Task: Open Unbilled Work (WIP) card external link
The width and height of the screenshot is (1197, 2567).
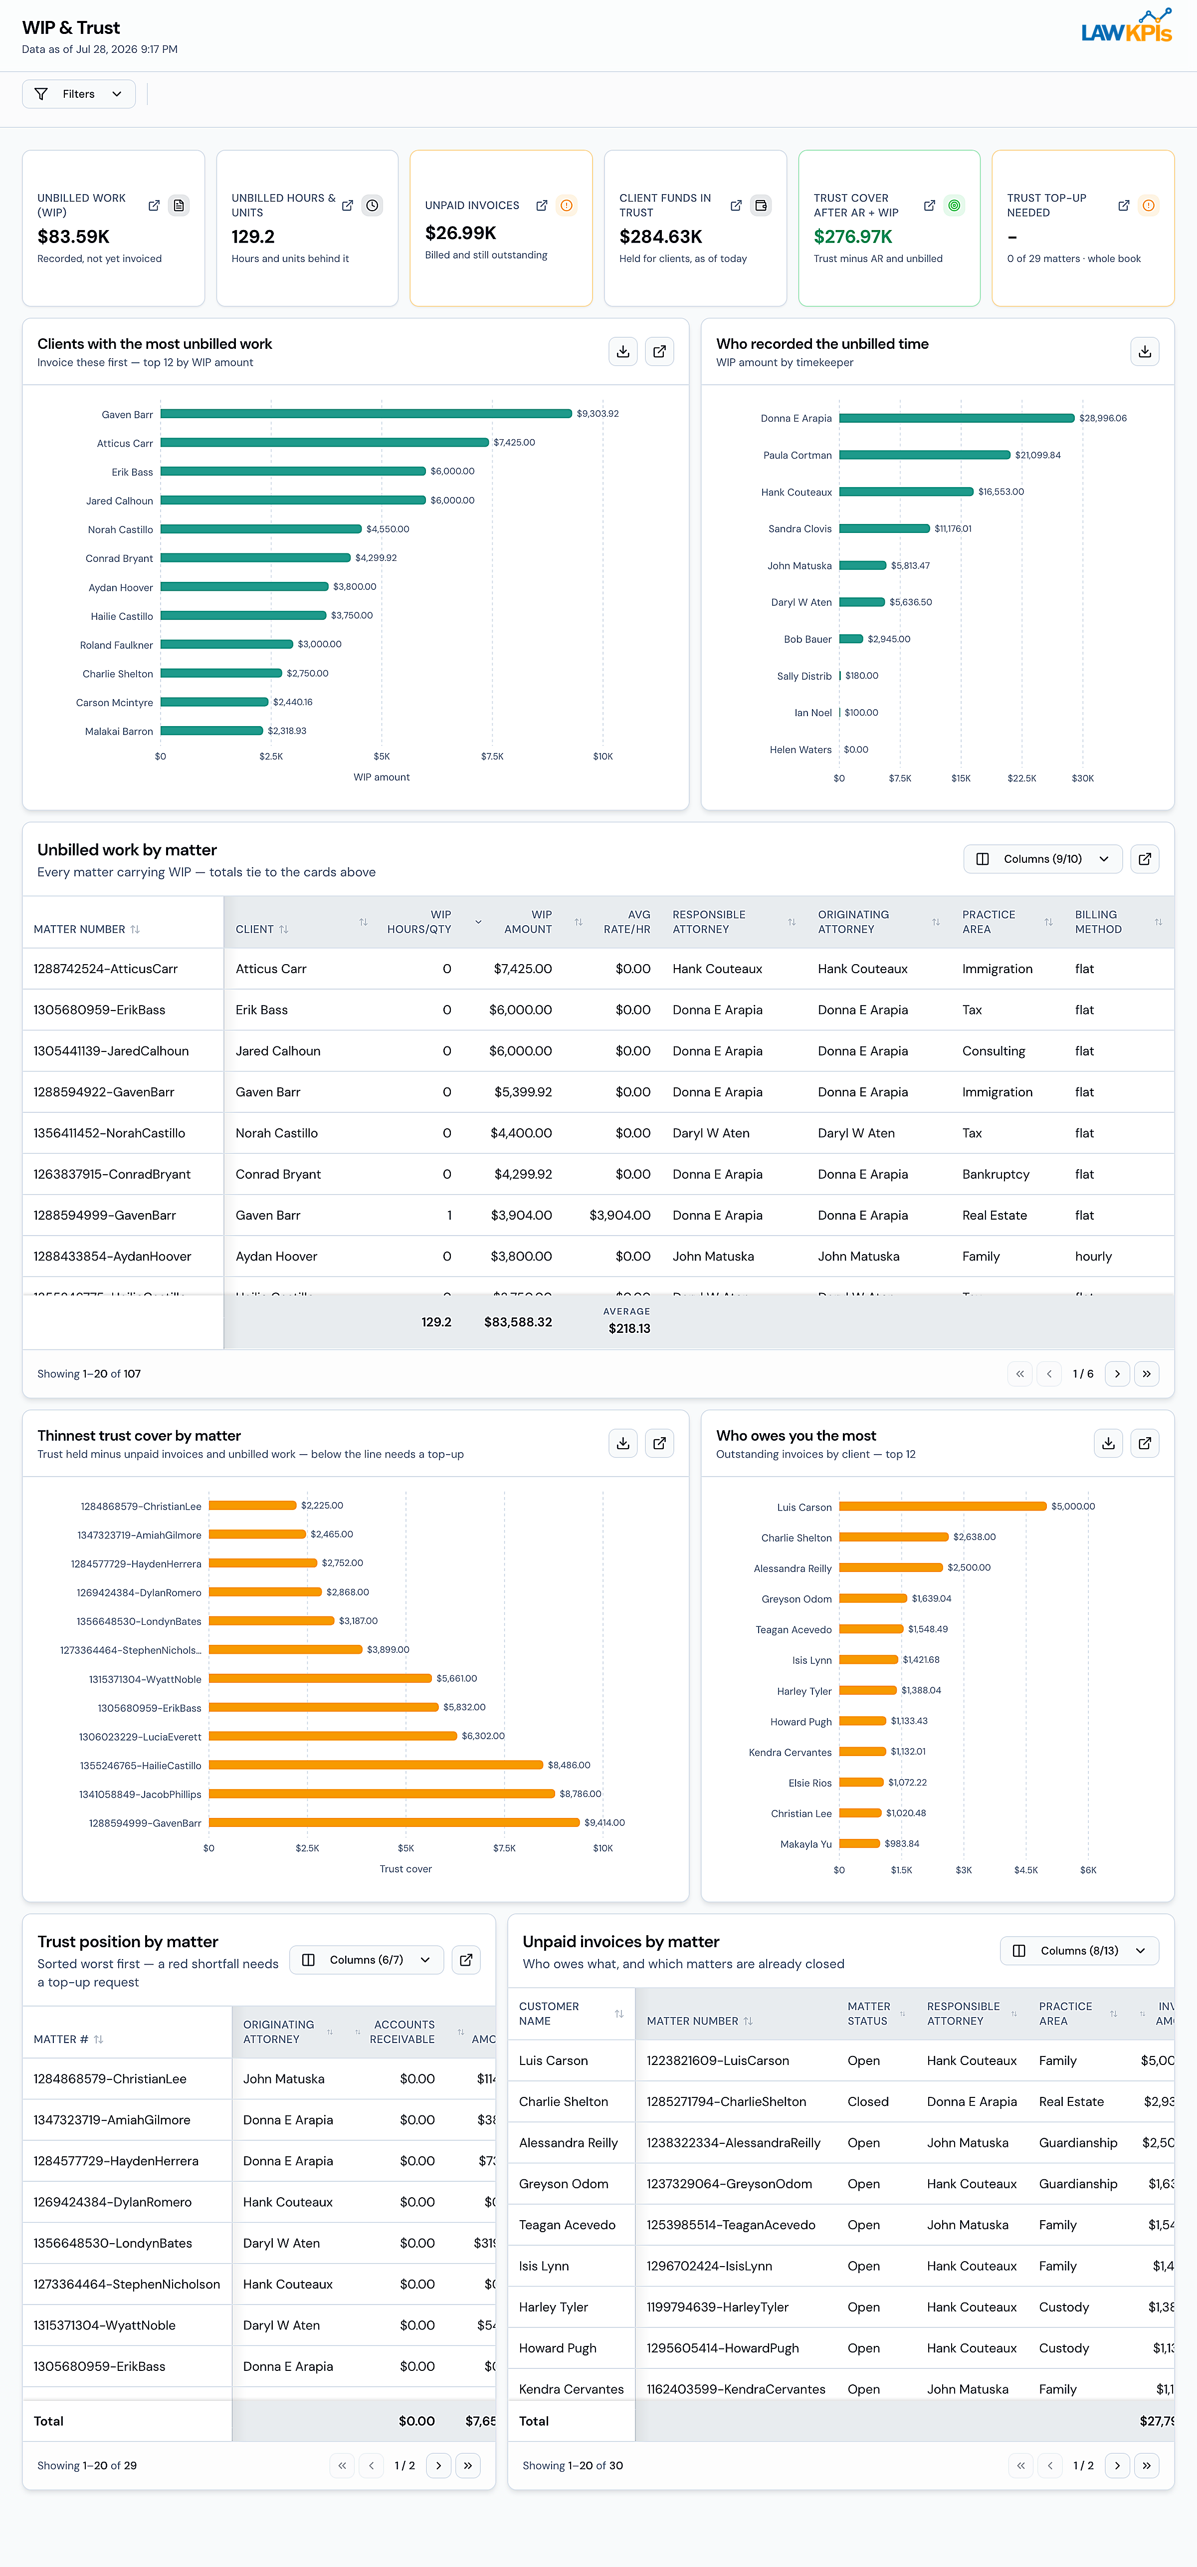Action: (x=153, y=205)
